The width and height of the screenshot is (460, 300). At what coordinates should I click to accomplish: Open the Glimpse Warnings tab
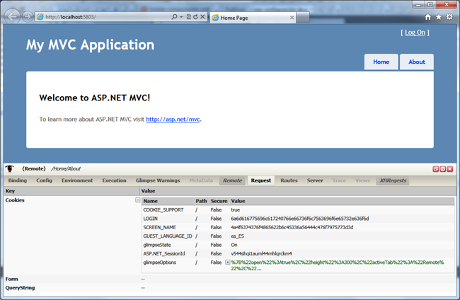point(159,180)
